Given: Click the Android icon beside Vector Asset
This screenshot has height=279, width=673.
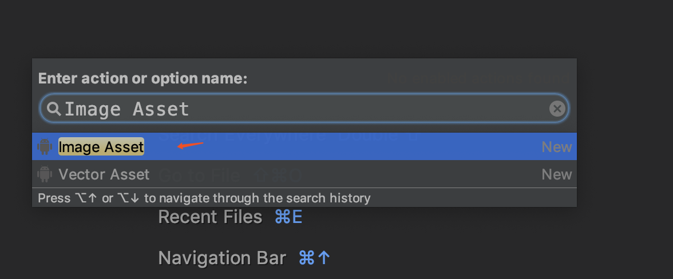Looking at the screenshot, I should point(45,174).
